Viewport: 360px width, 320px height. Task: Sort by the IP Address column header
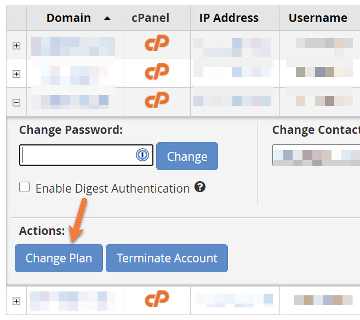[228, 18]
